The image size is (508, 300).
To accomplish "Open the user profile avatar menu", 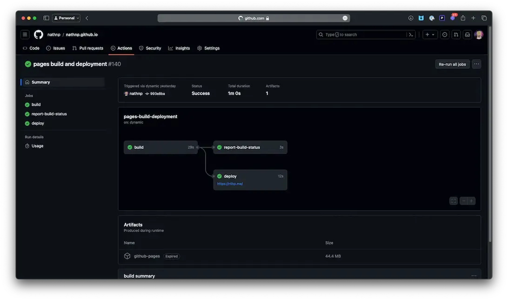I will click(x=479, y=34).
